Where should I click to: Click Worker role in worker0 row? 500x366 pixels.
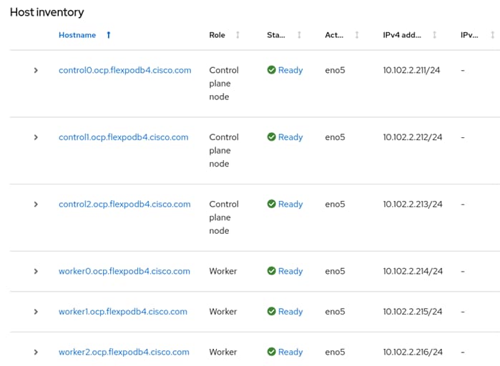(x=223, y=272)
